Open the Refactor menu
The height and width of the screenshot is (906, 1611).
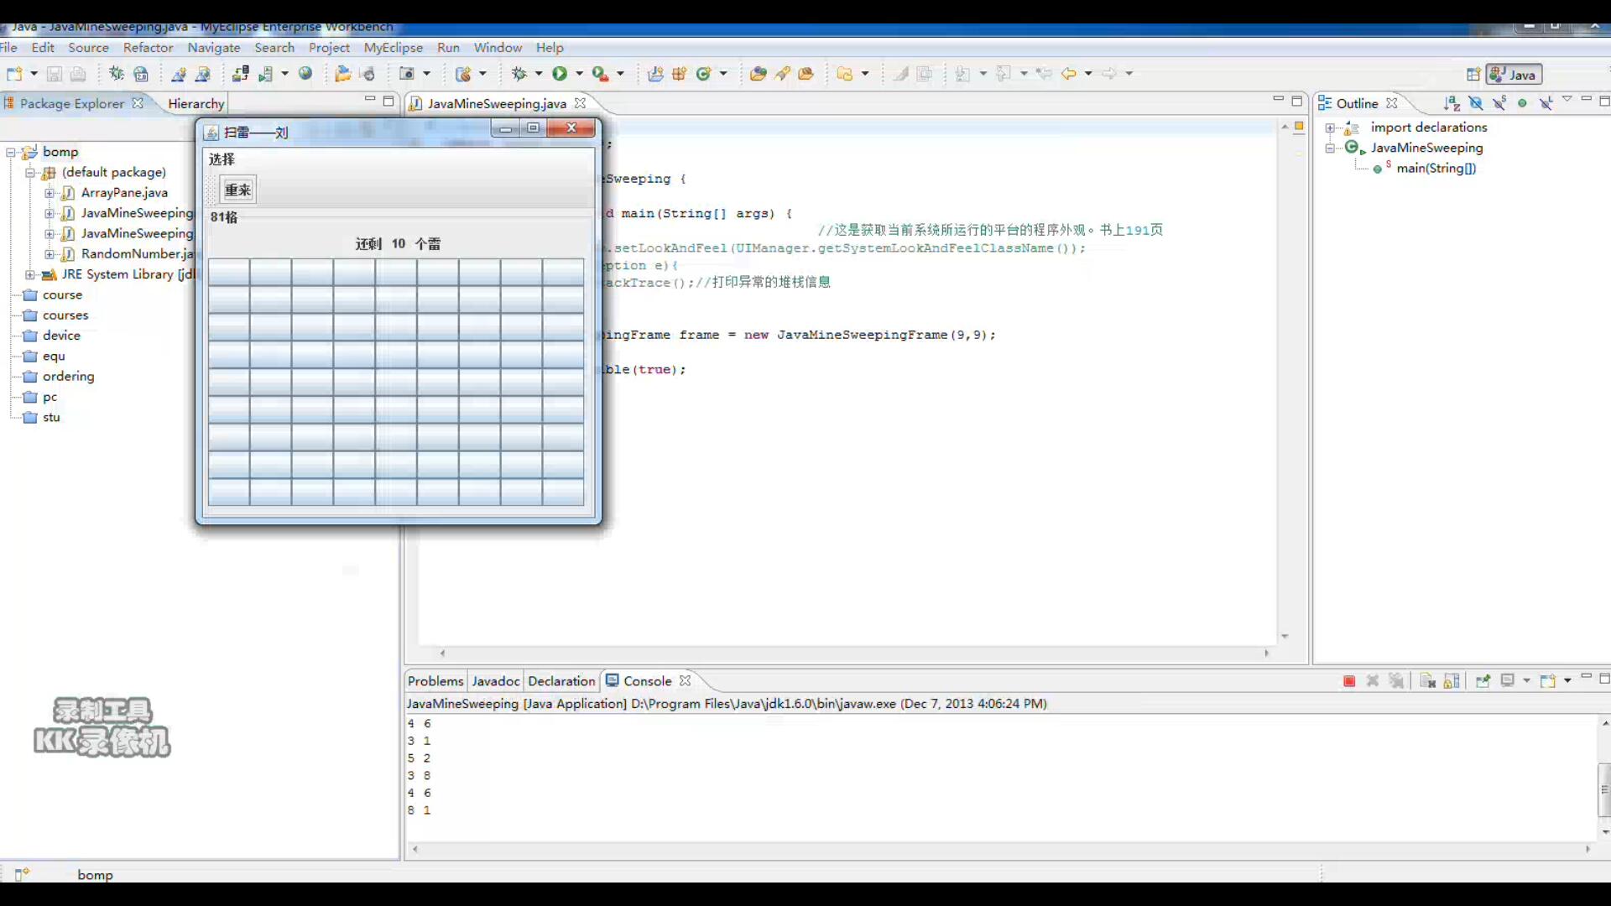click(x=148, y=48)
